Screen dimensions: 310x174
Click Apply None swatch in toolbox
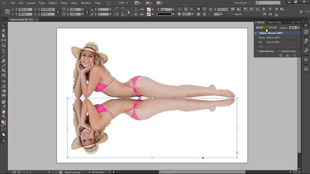coord(3,134)
